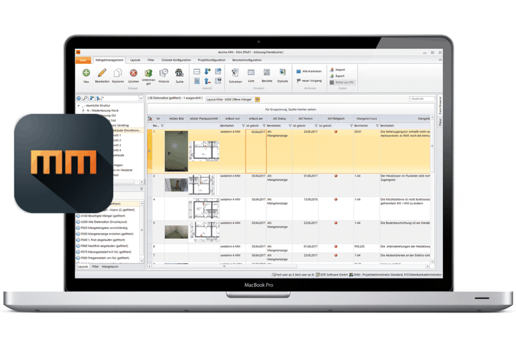The height and width of the screenshot is (356, 516).
Task: Open the Benutzerkonfiguration ribbon tab
Action: (x=247, y=60)
